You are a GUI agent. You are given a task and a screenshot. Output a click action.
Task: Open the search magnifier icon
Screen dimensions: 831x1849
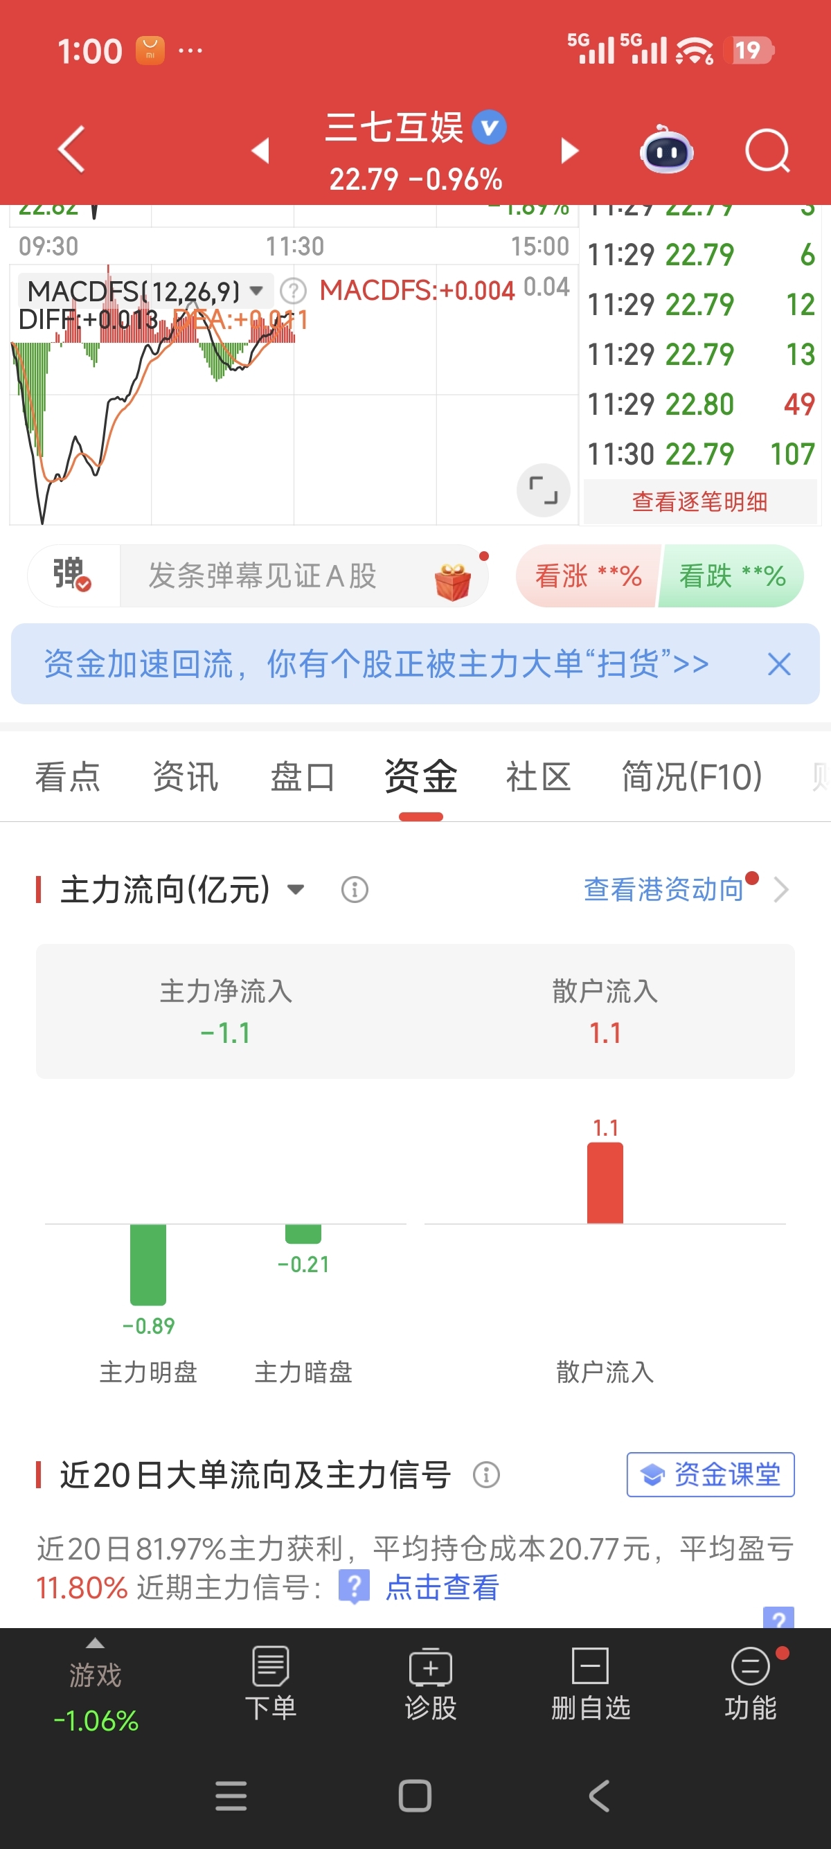(x=767, y=151)
